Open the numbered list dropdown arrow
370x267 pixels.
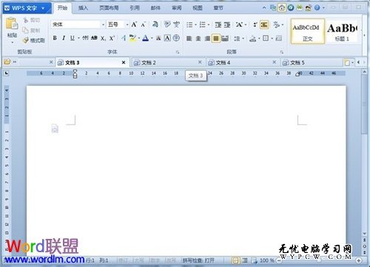209,24
